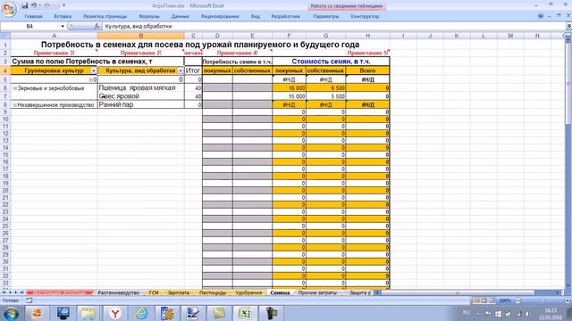Jump to last sheet tab arrow

click(x=21, y=292)
